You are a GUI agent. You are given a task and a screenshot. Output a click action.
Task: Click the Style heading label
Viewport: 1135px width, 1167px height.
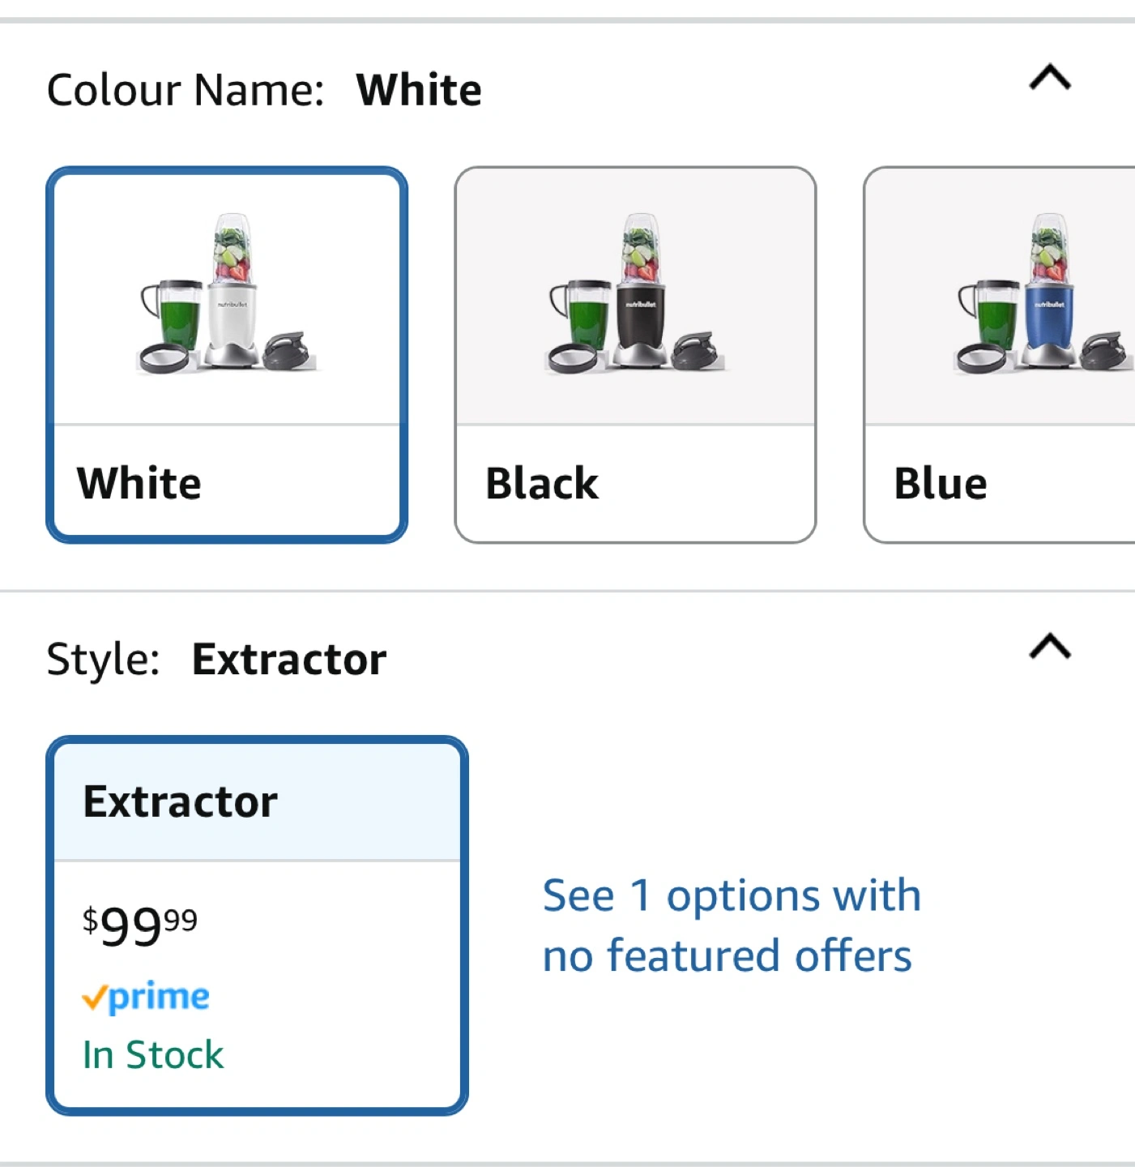pyautogui.click(x=103, y=659)
